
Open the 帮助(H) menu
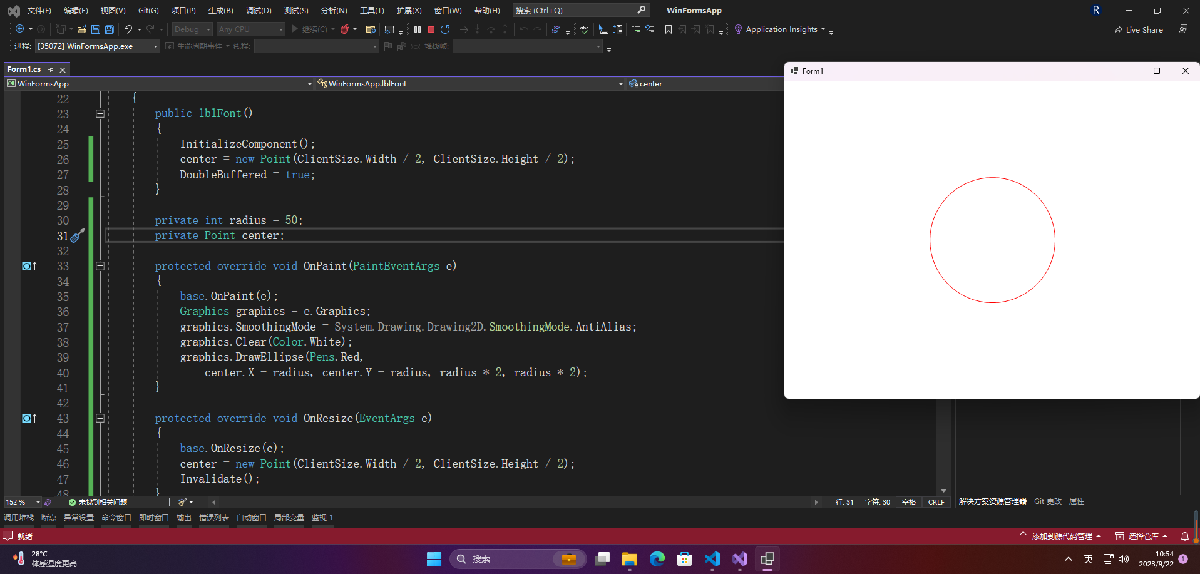point(487,10)
